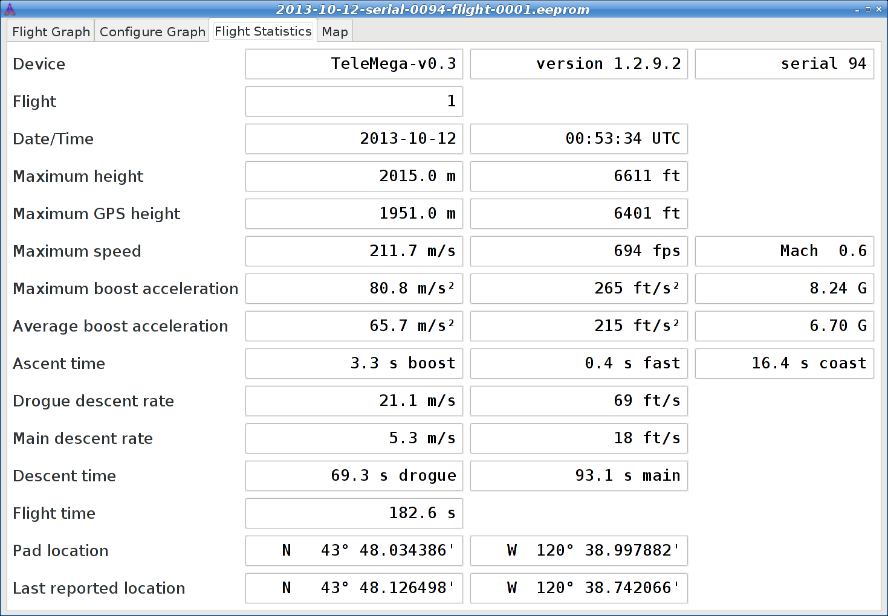Close the flight eeprom window
Screen dimensions: 888x616
(x=879, y=9)
